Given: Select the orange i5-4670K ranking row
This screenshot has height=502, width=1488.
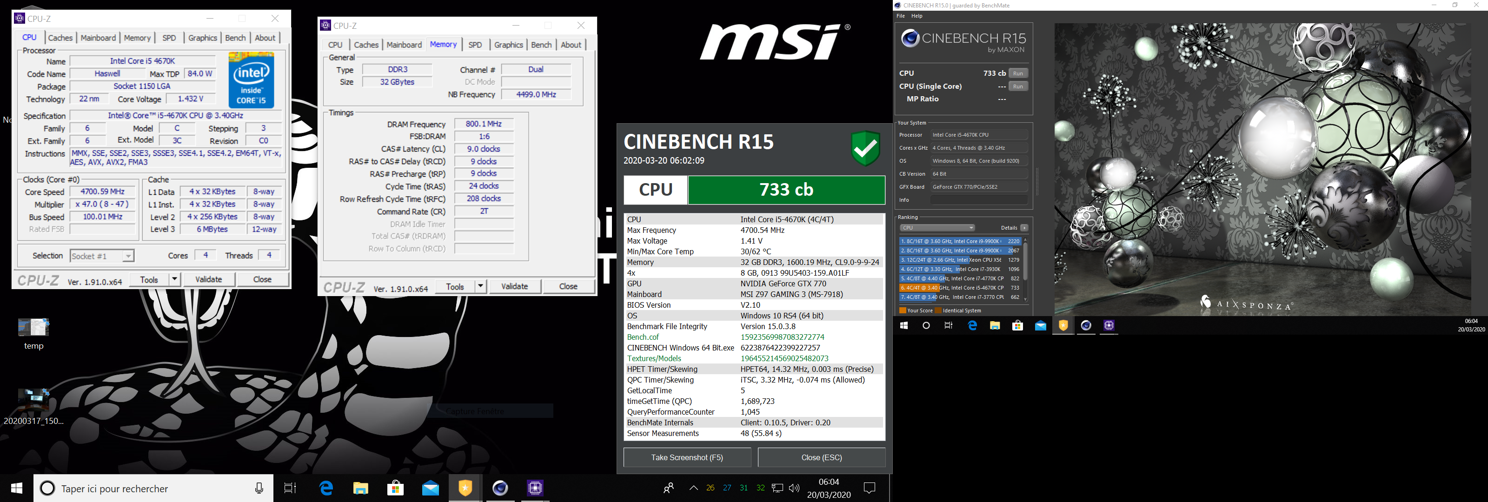Looking at the screenshot, I should click(960, 288).
